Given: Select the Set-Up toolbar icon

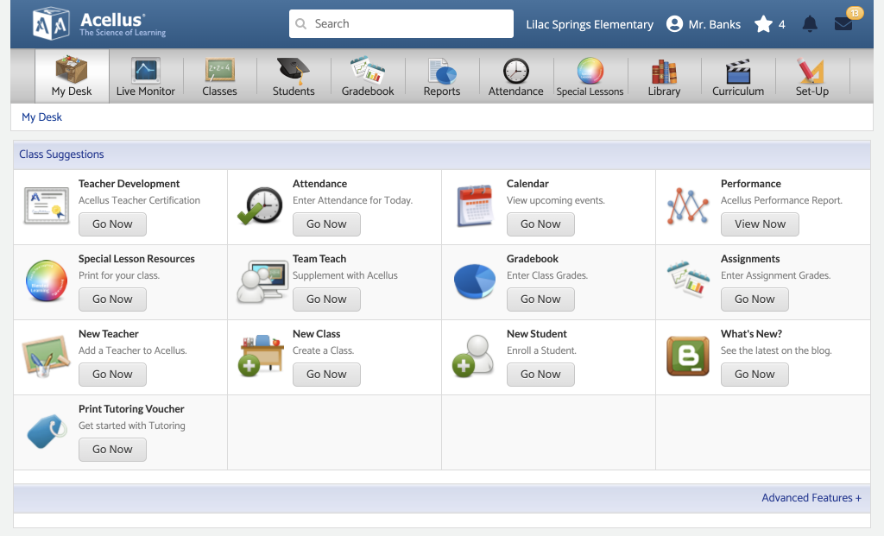Looking at the screenshot, I should point(811,76).
